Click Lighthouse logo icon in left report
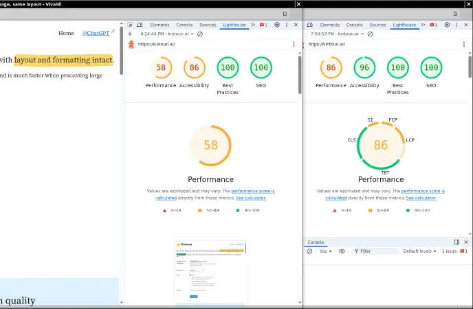 click(131, 44)
